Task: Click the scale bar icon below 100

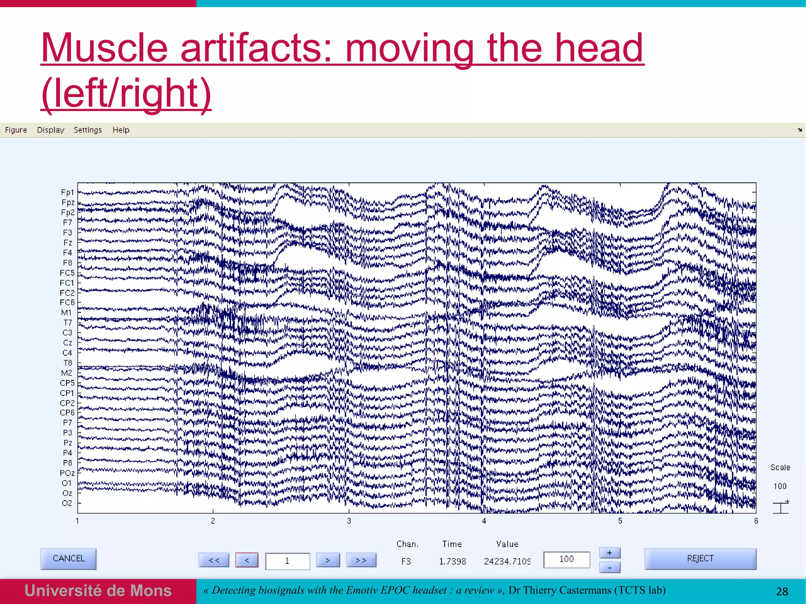Action: (x=780, y=507)
